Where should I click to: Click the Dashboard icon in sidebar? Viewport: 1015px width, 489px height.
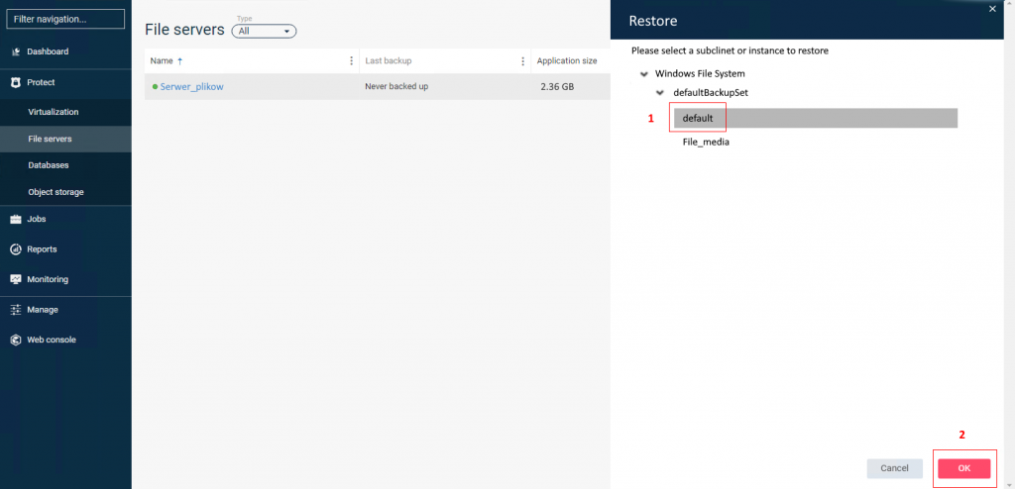(x=16, y=51)
